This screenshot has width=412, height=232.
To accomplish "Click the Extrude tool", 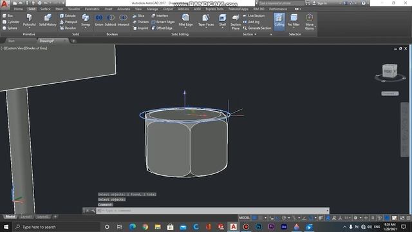I will [68, 15].
